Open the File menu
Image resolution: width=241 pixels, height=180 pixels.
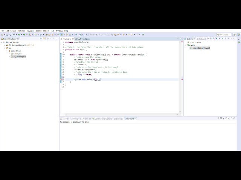point(2,31)
